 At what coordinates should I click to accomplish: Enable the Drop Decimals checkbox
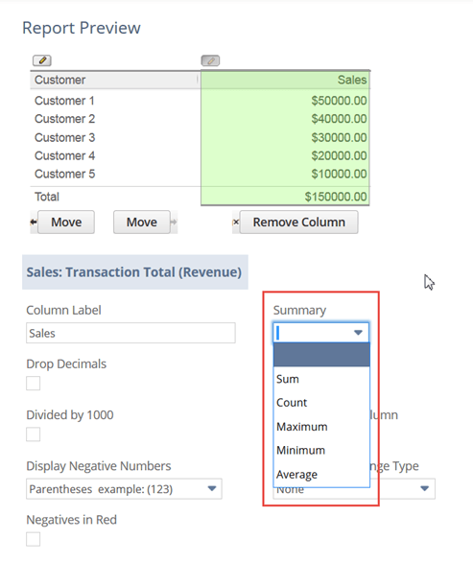point(33,383)
